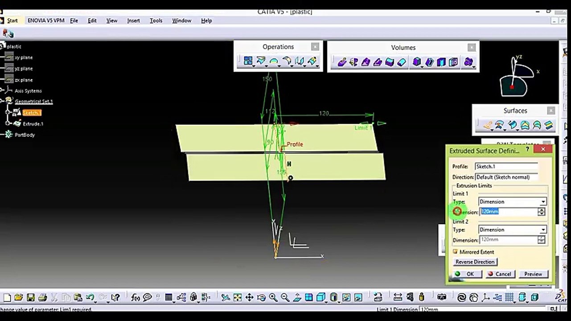Click the Profile field showing Sketch.1

(506, 167)
